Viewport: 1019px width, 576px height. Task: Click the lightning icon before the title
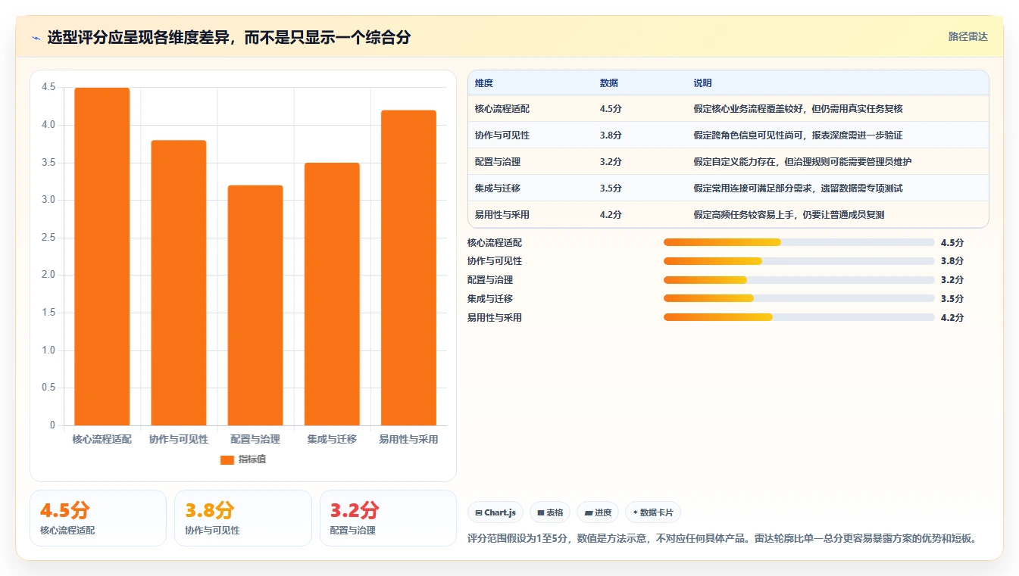36,38
